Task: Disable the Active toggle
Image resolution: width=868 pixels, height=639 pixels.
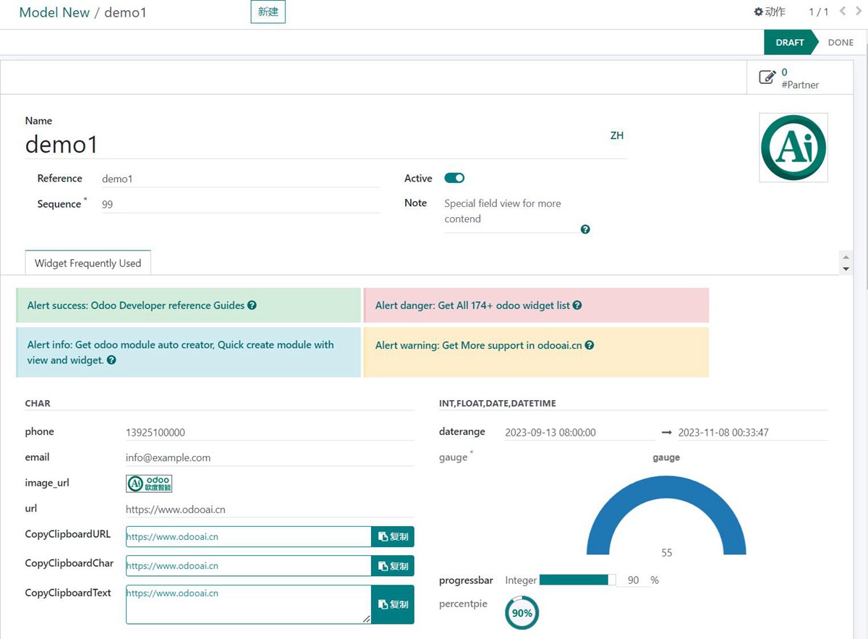Action: [454, 178]
